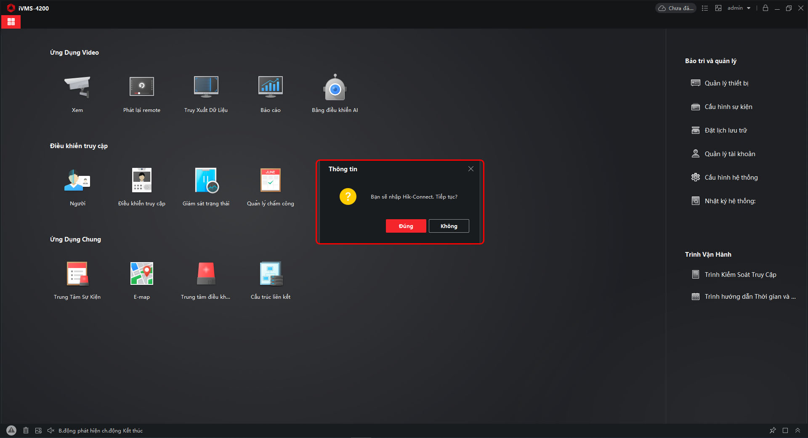Click the cloud login status button
Image resolution: width=808 pixels, height=438 pixels.
point(676,8)
